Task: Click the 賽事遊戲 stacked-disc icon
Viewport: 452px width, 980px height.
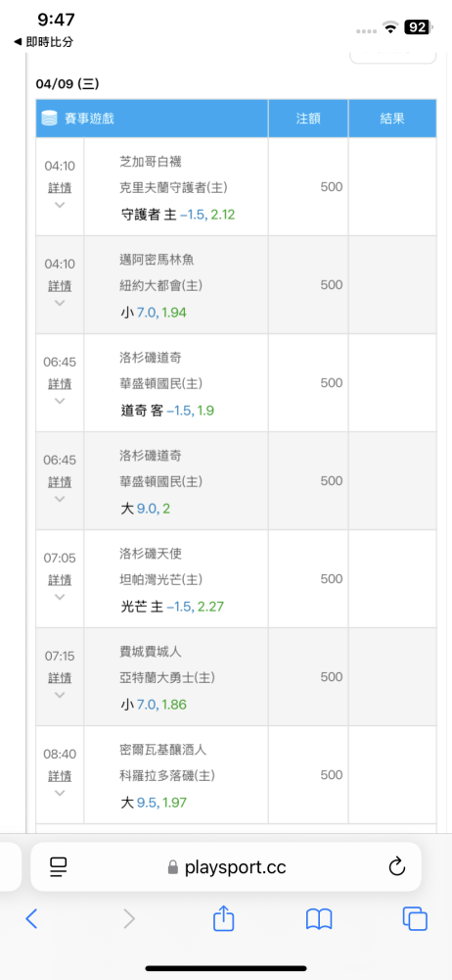Action: pyautogui.click(x=49, y=119)
